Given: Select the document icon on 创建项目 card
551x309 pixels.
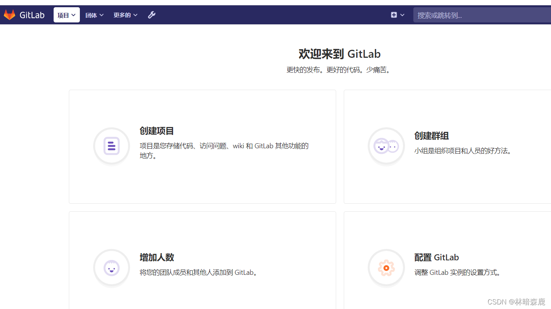Looking at the screenshot, I should 111,146.
